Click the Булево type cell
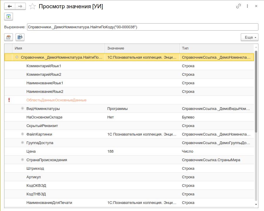The image size is (264, 211). coord(216,117)
